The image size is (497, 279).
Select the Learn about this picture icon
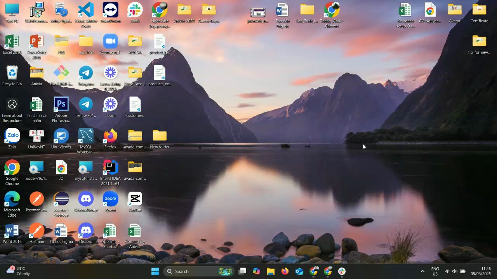[x=12, y=110]
